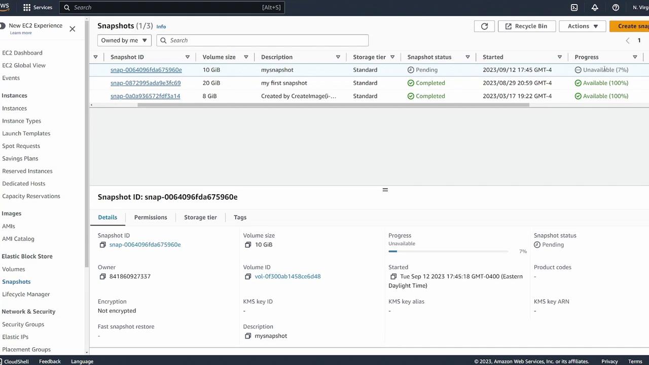Open the Owned by me filter dropdown

[124, 41]
